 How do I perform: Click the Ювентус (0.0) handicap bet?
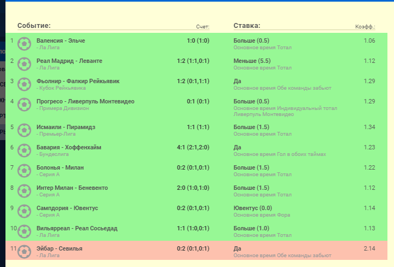point(253,208)
